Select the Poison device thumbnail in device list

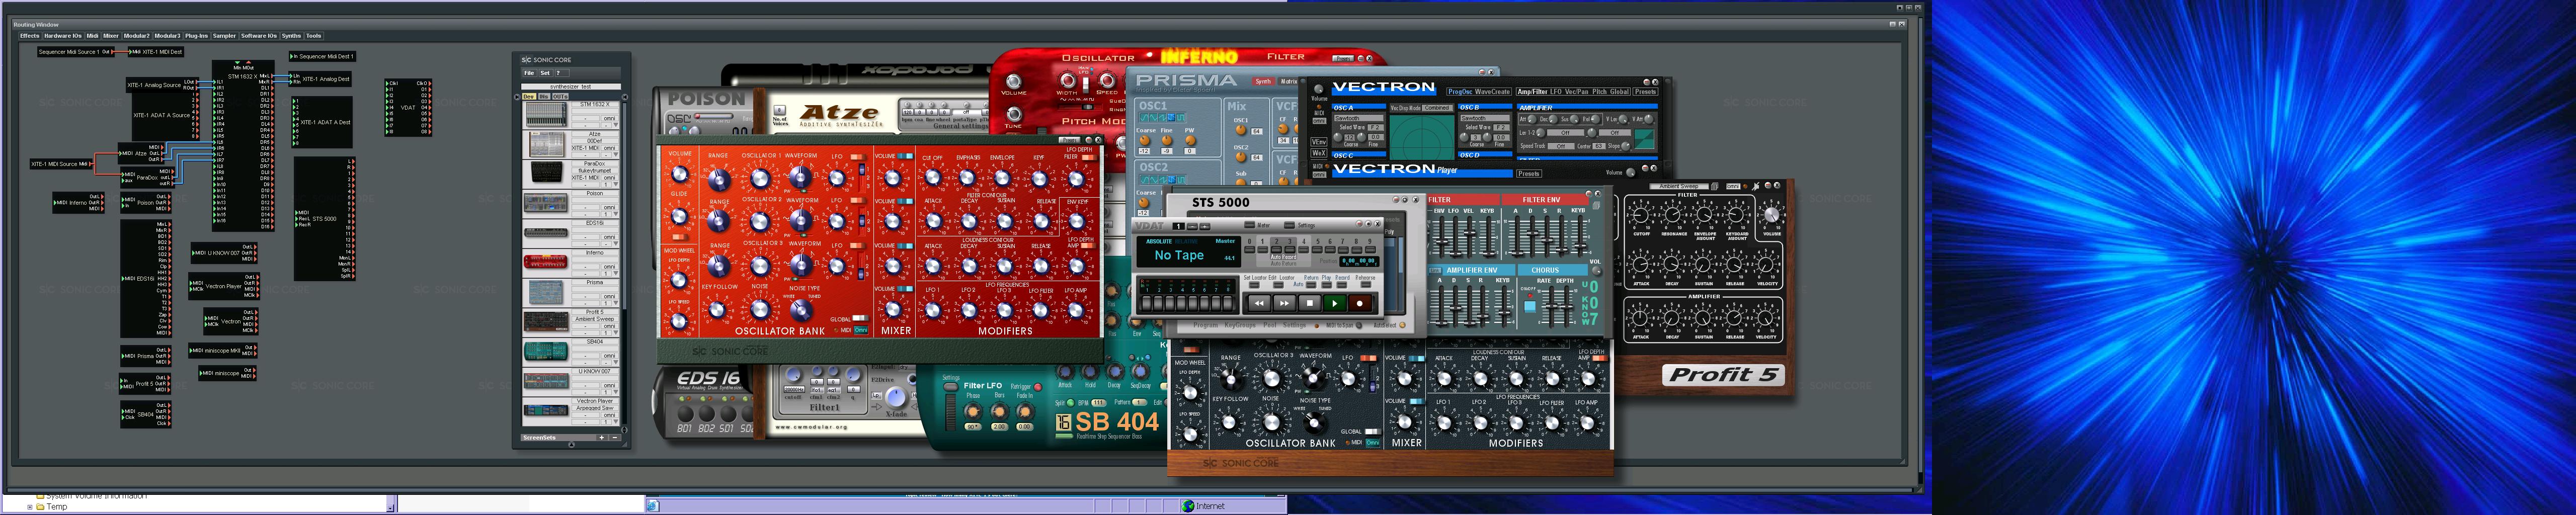tap(546, 203)
